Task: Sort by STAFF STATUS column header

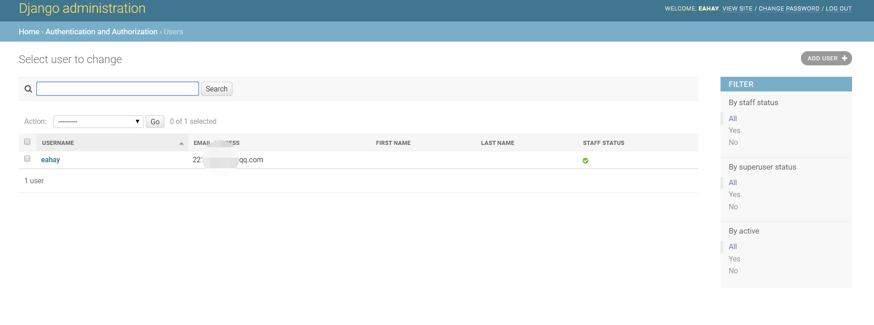Action: point(604,143)
